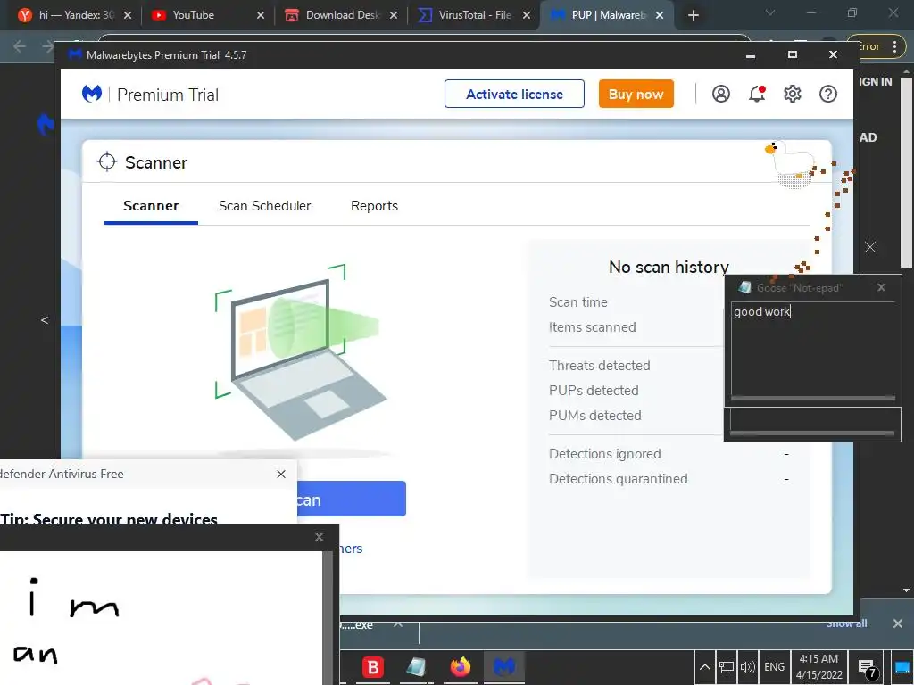Screen dimensions: 914x685
Task: Expand the .exe download item chevron
Action: click(398, 624)
